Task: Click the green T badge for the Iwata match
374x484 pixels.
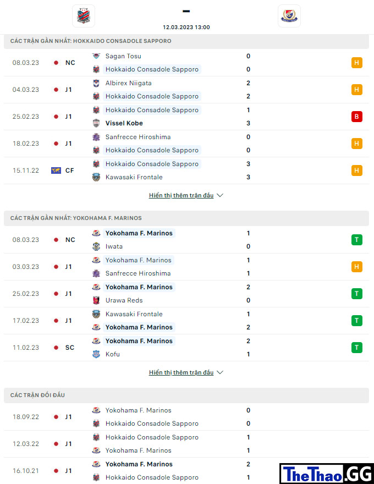Action: [357, 240]
